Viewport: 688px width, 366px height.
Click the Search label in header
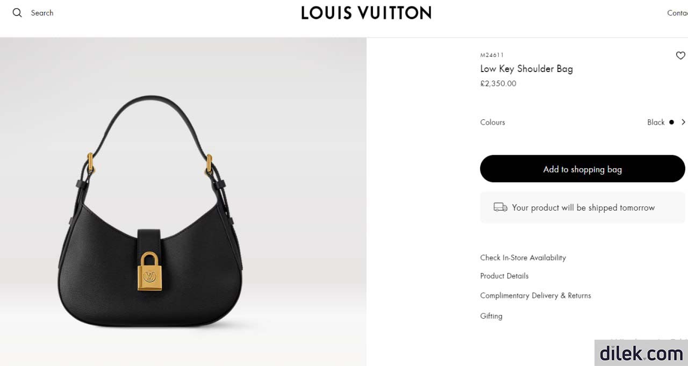tap(42, 13)
